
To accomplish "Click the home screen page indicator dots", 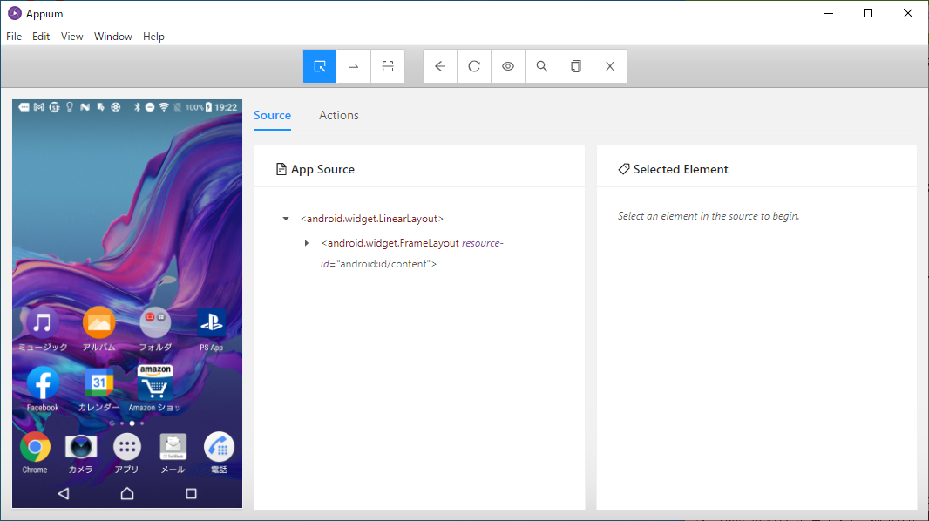I will click(126, 423).
